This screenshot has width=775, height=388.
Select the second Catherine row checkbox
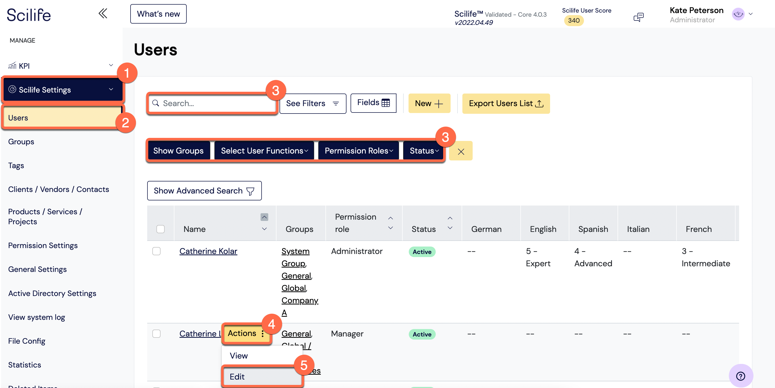[x=156, y=334]
